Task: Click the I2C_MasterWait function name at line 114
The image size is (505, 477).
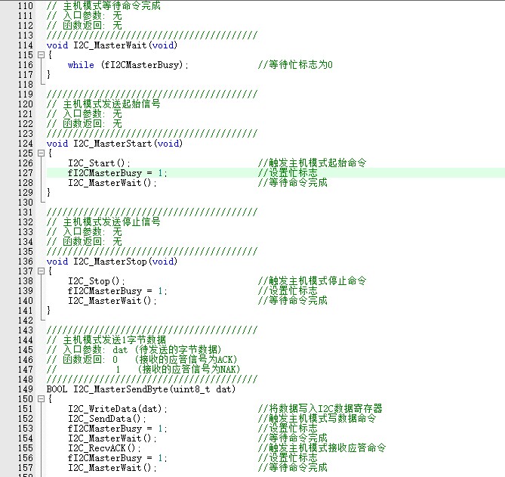Action: click(x=110, y=45)
